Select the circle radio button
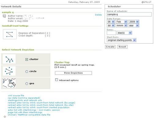Screen dimensions: 156x118 [27, 72]
